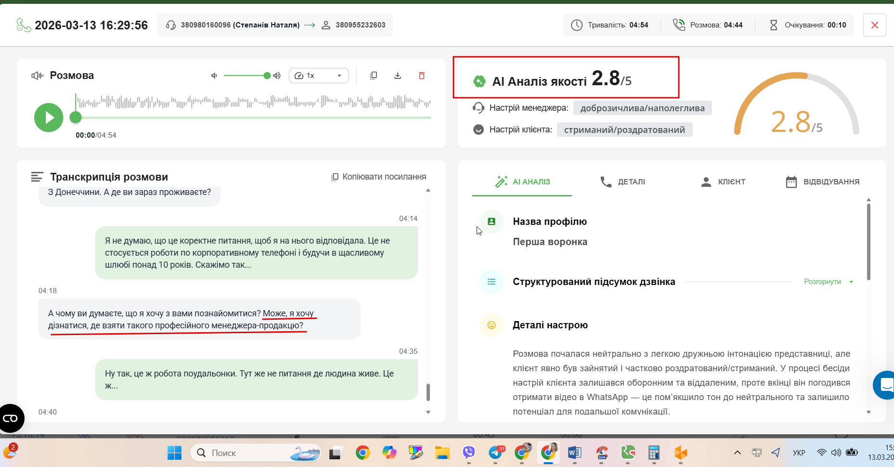Play the call recording
This screenshot has height=467, width=894.
click(x=49, y=117)
